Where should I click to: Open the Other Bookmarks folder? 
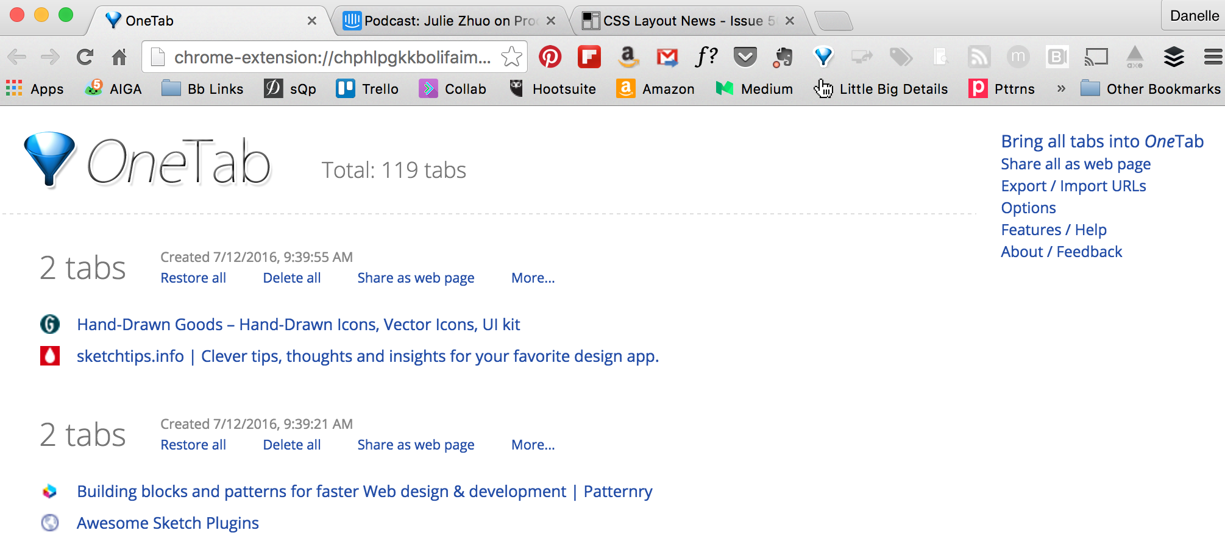(1151, 89)
